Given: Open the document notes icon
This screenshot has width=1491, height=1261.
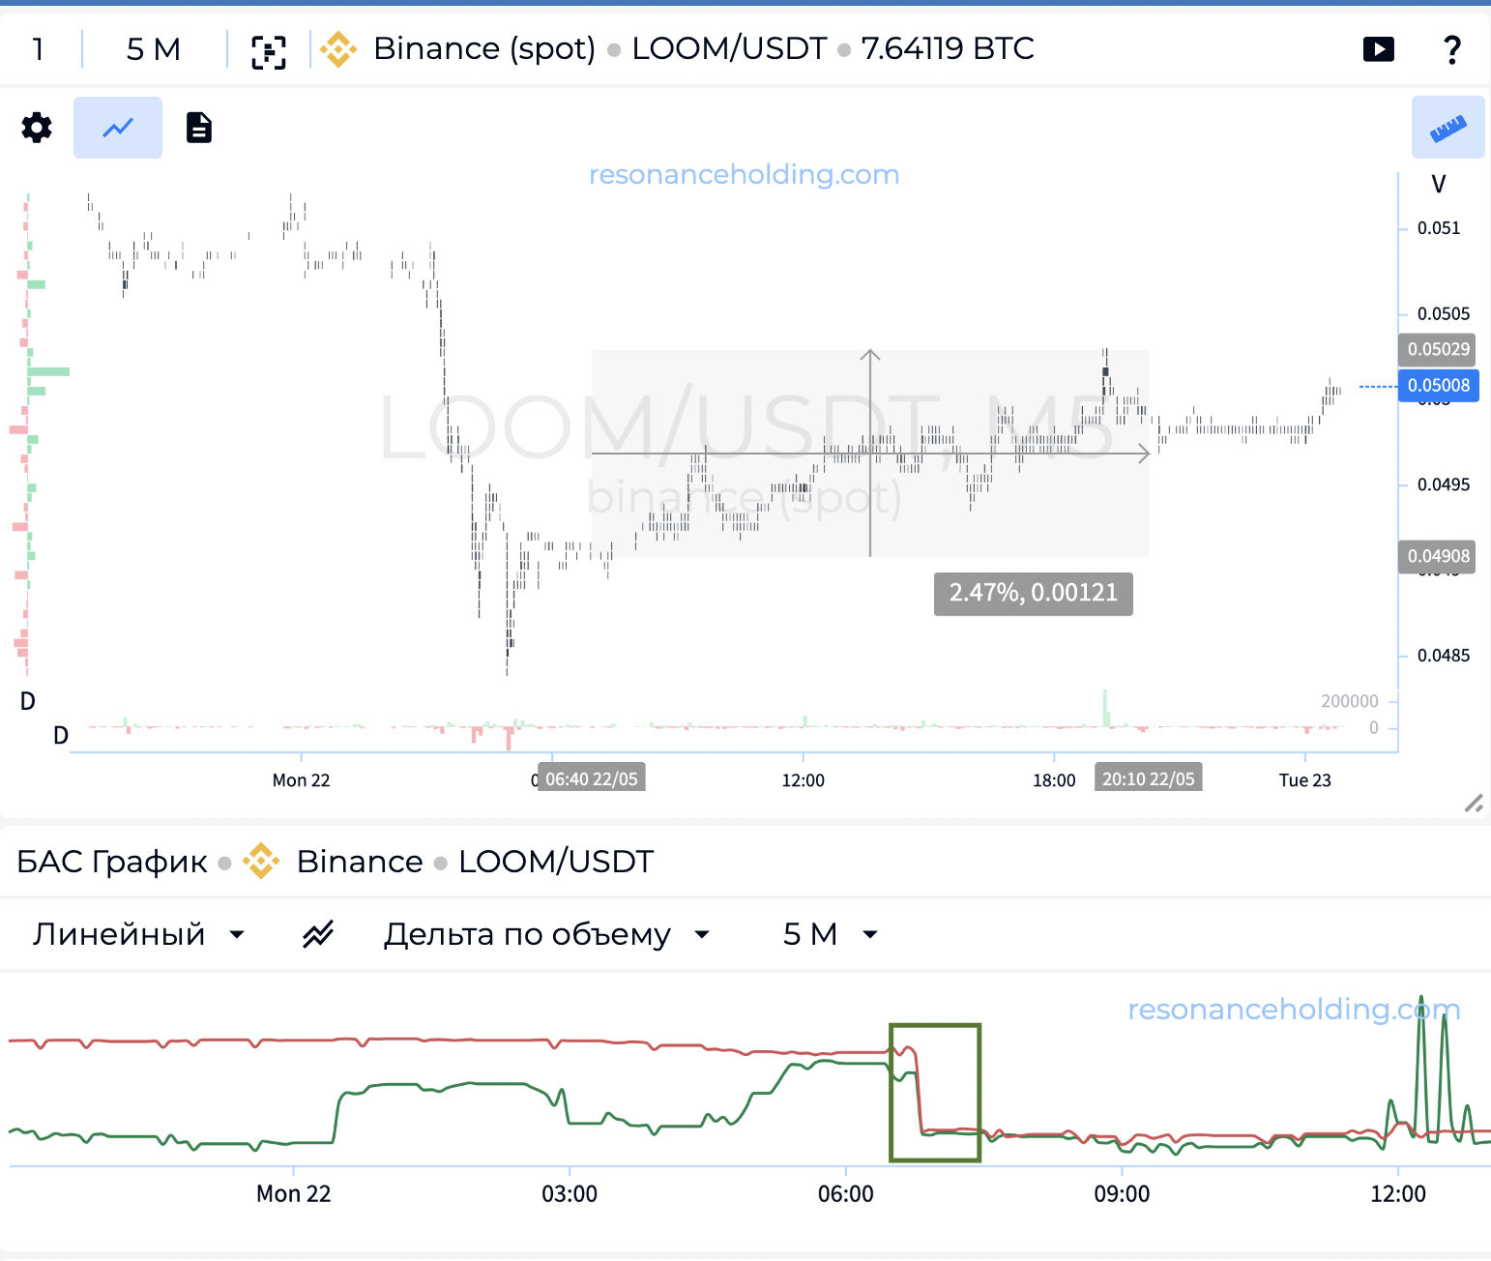Looking at the screenshot, I should [199, 128].
